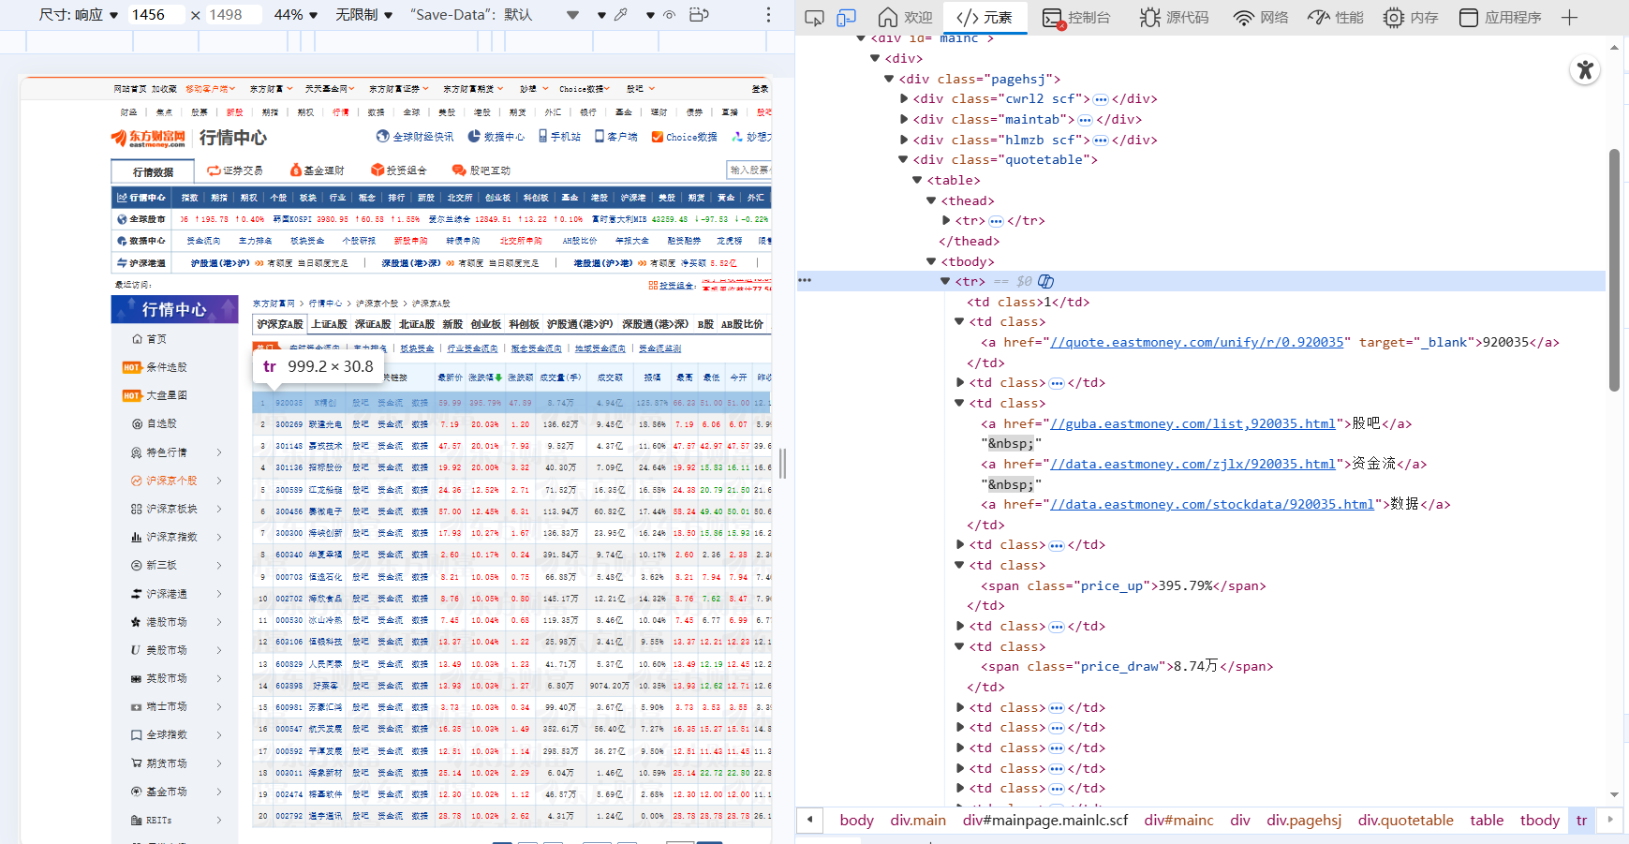
Task: Collapse the div.quotetable node
Action: coord(904,160)
